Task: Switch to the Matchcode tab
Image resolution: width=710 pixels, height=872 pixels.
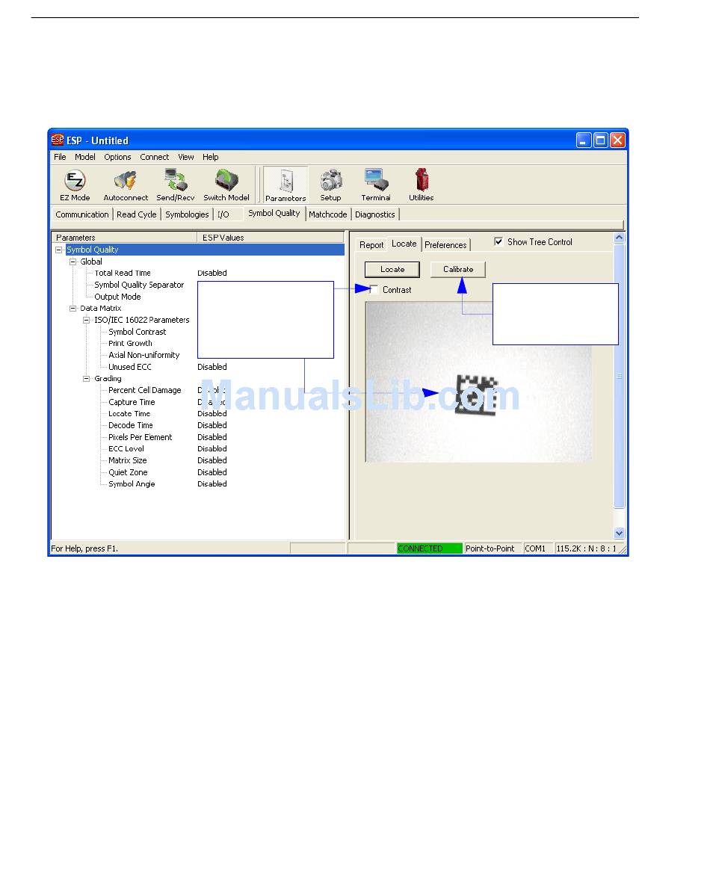Action: (x=327, y=214)
